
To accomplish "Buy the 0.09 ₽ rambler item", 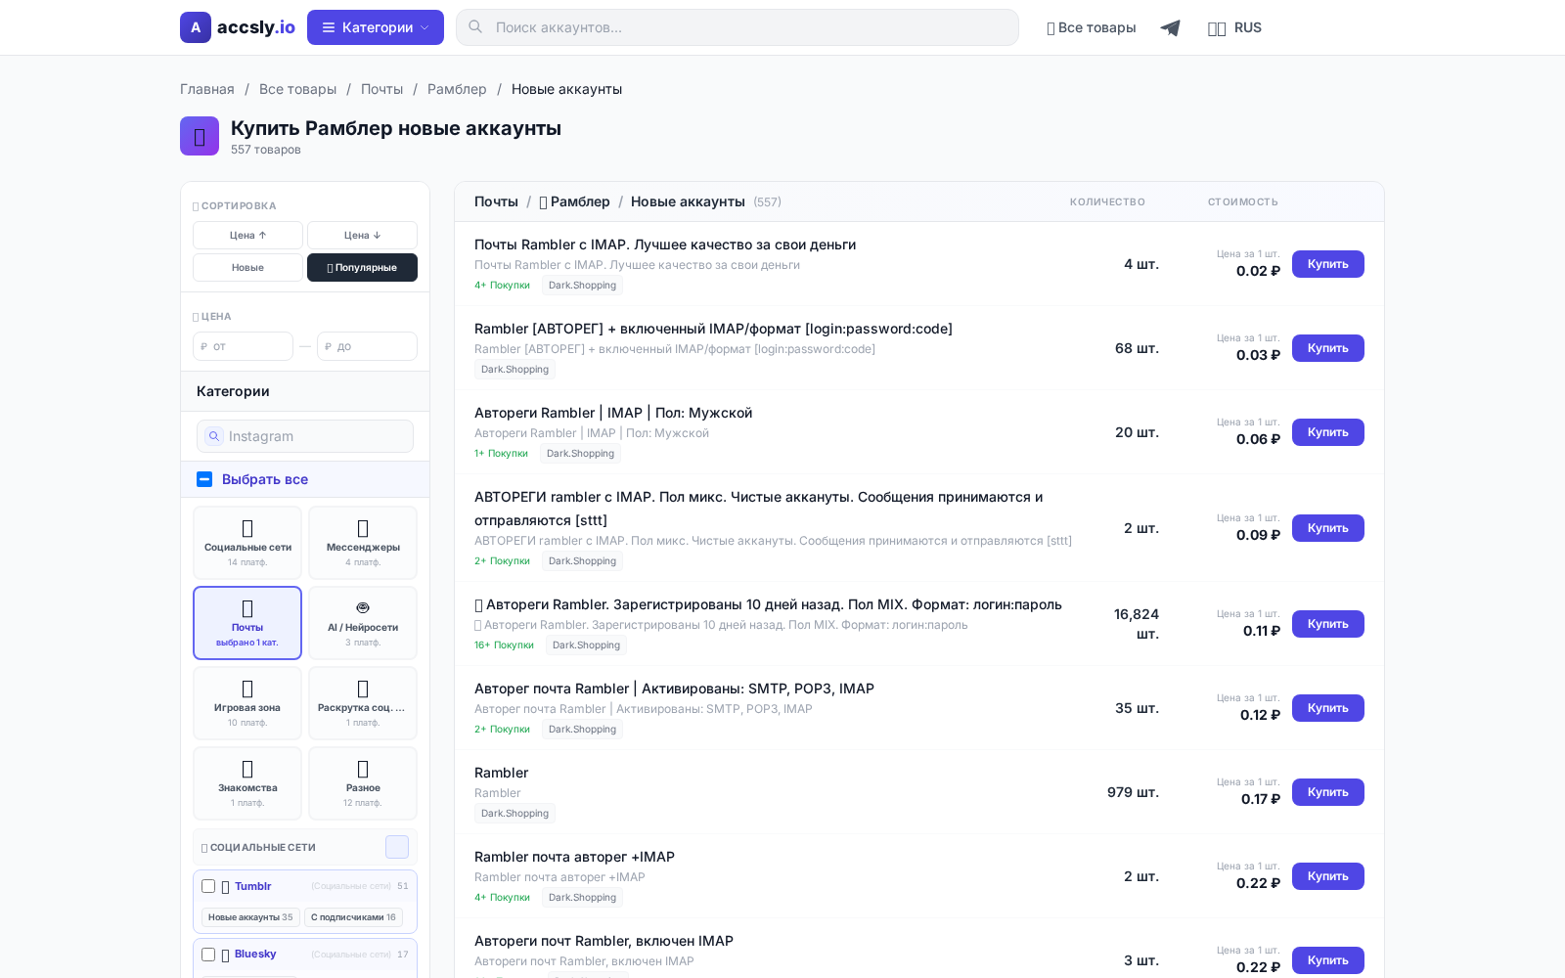I will [1328, 528].
